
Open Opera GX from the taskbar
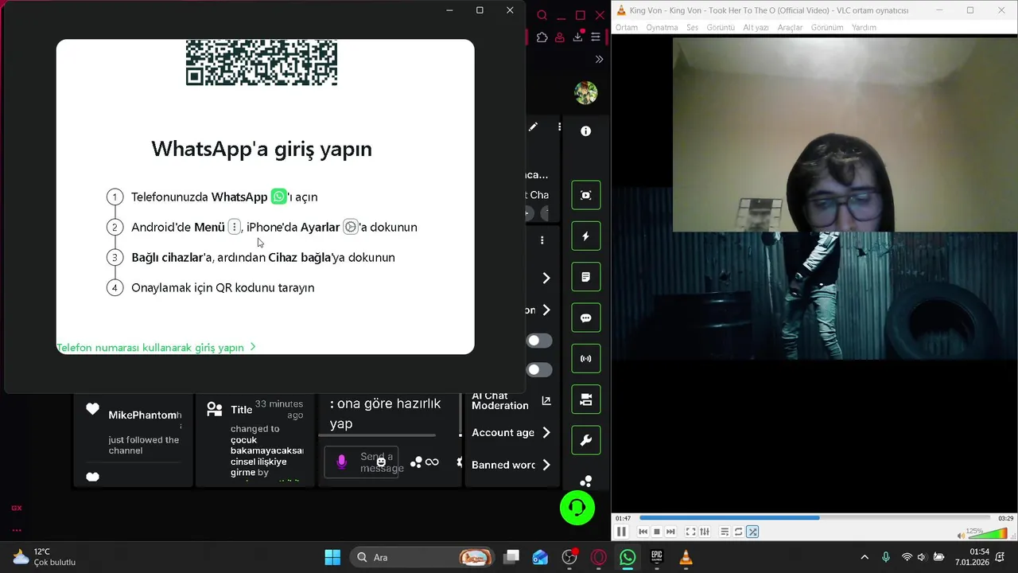point(598,557)
